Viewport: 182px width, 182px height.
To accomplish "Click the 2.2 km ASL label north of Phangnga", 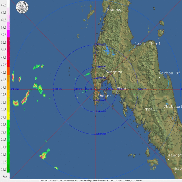I will point(101,44).
